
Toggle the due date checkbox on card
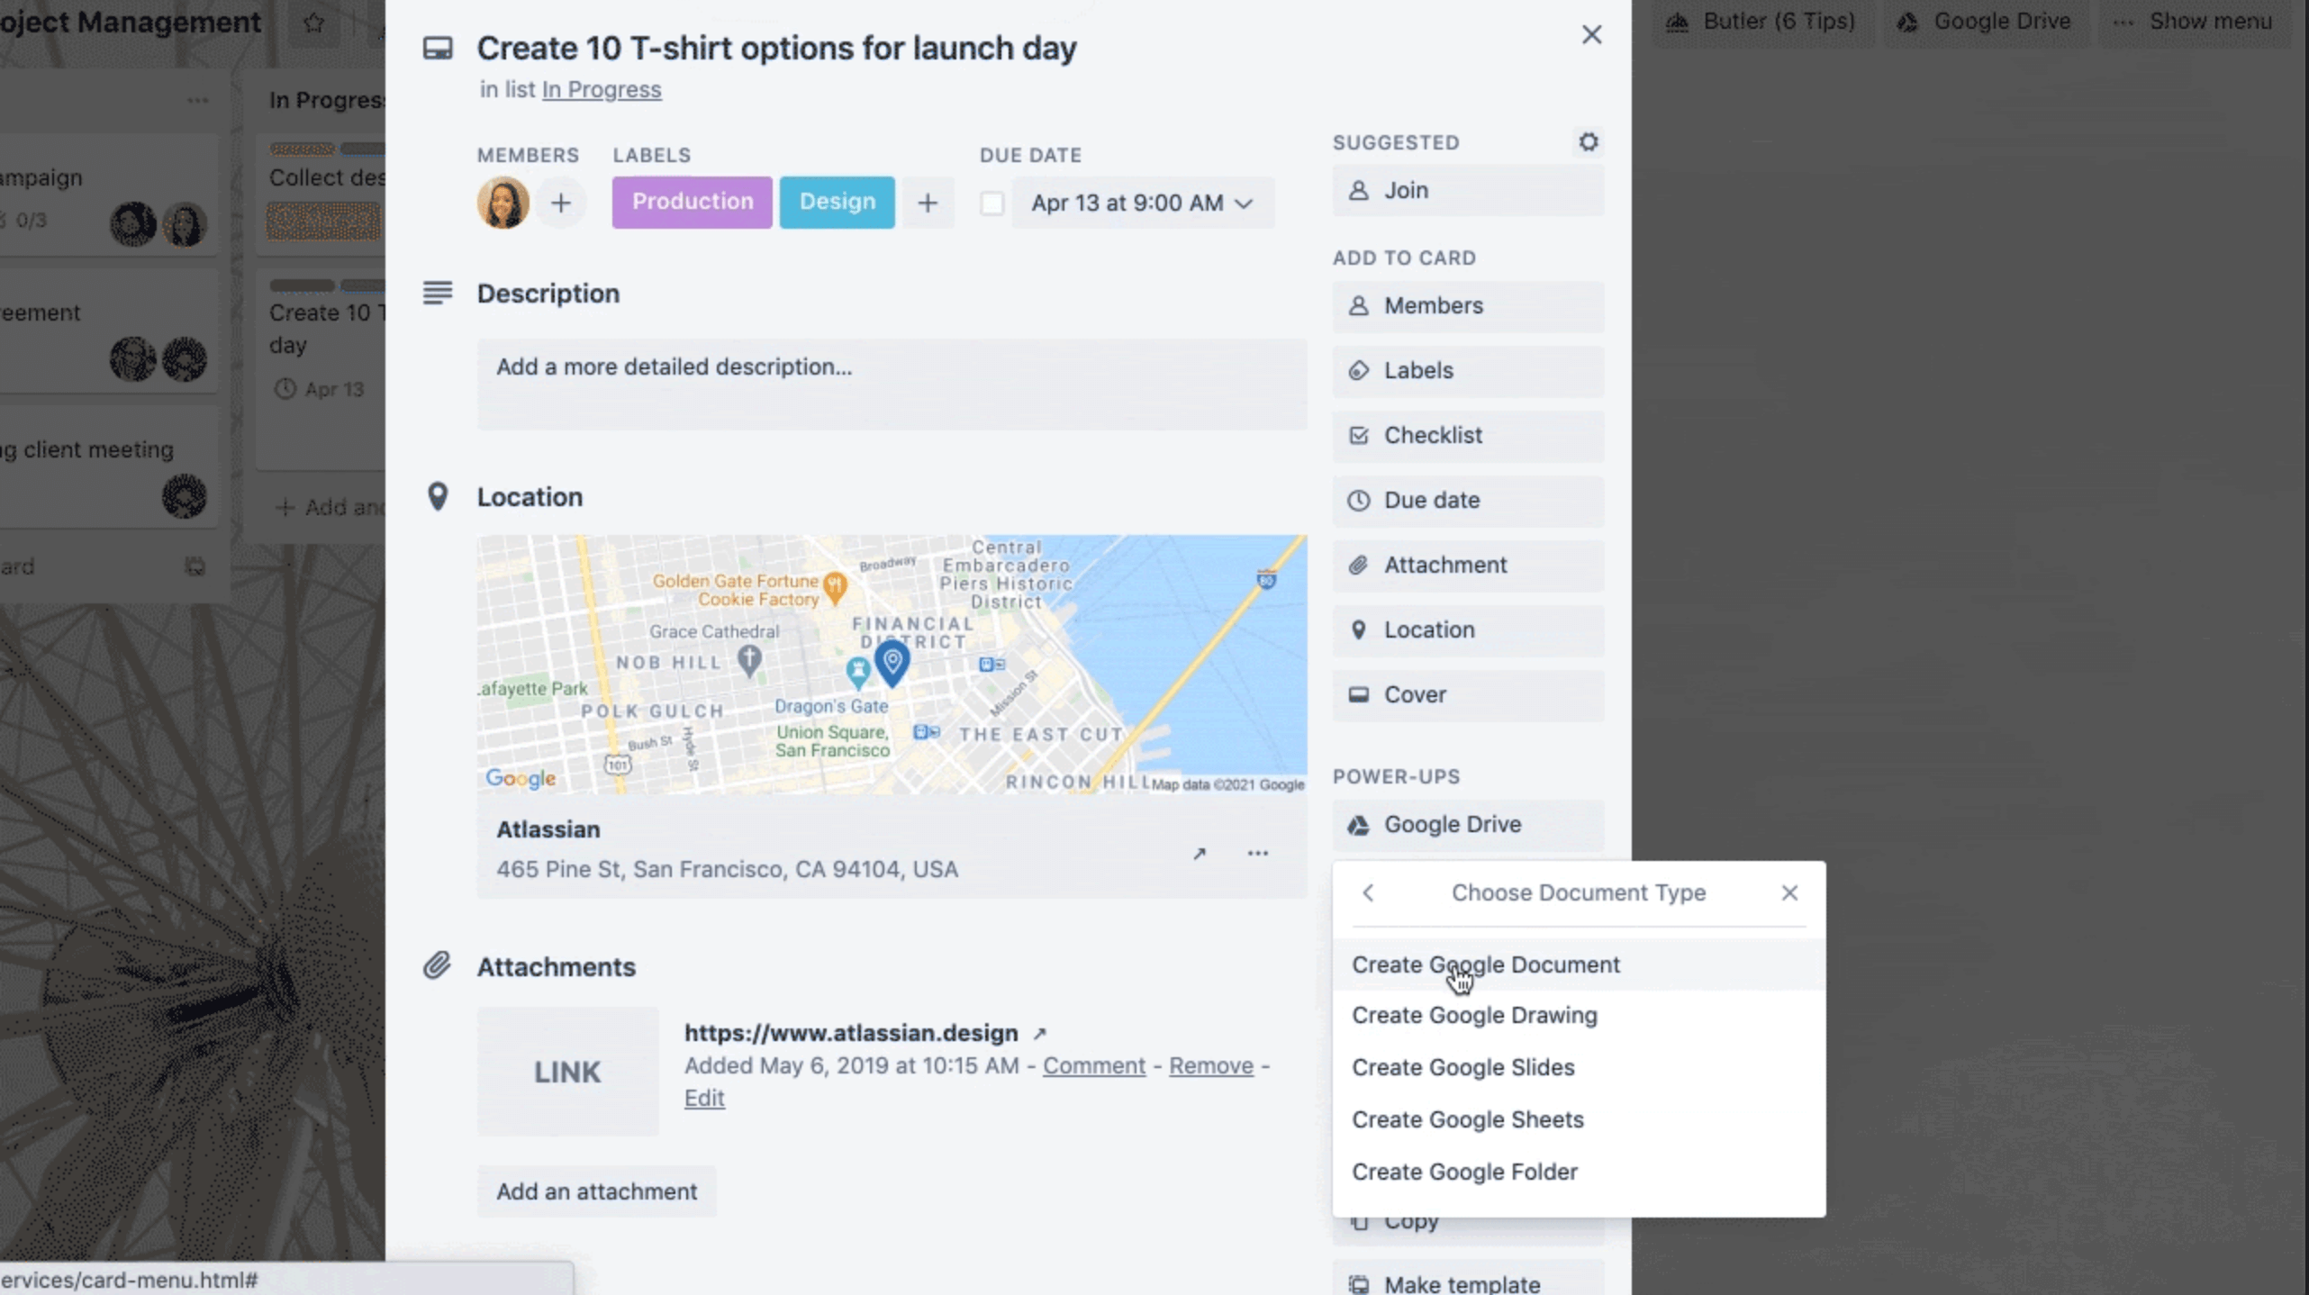[x=992, y=203]
